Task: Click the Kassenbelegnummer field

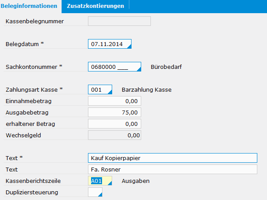Action: 119,21
